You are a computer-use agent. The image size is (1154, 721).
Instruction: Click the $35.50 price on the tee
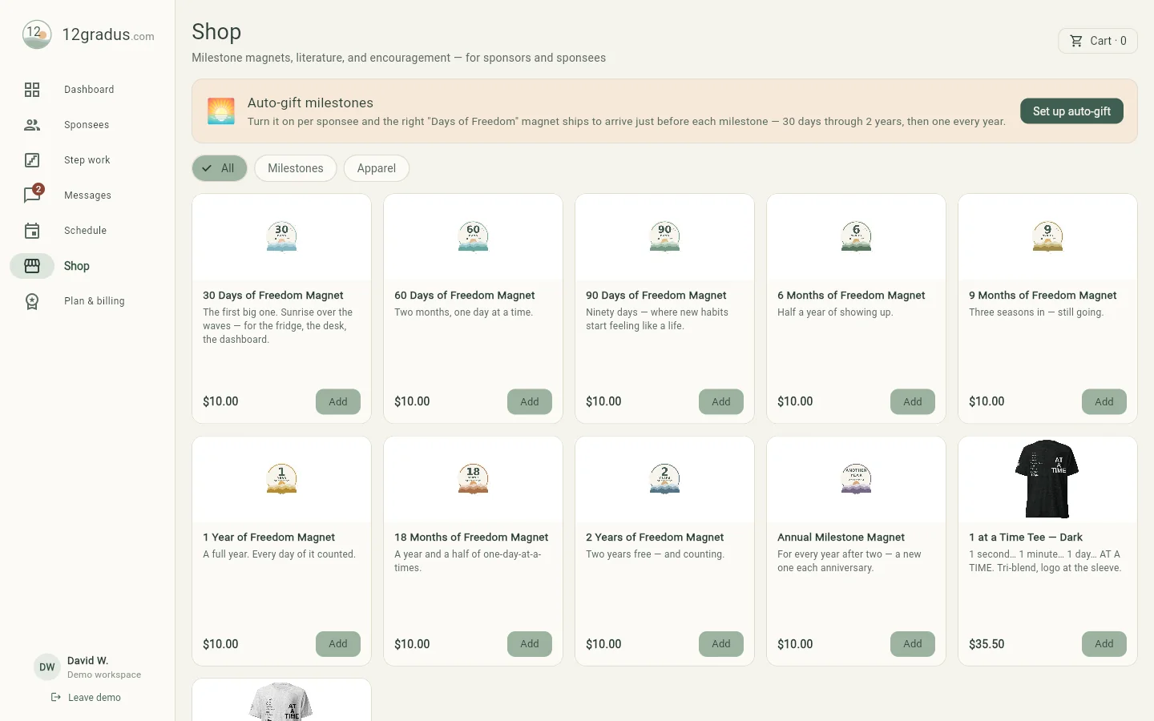[x=987, y=644]
